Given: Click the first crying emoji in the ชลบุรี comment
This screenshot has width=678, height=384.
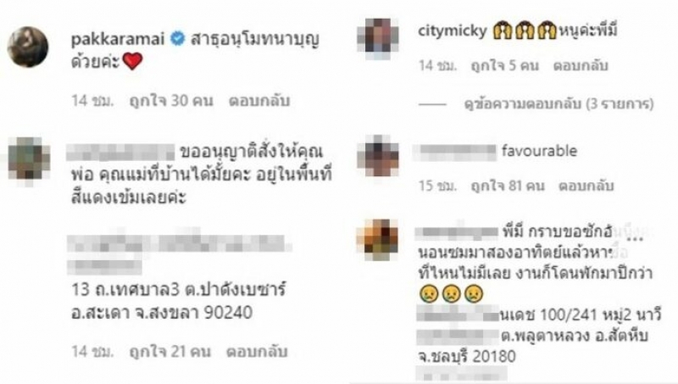Looking at the screenshot, I should point(429,294).
